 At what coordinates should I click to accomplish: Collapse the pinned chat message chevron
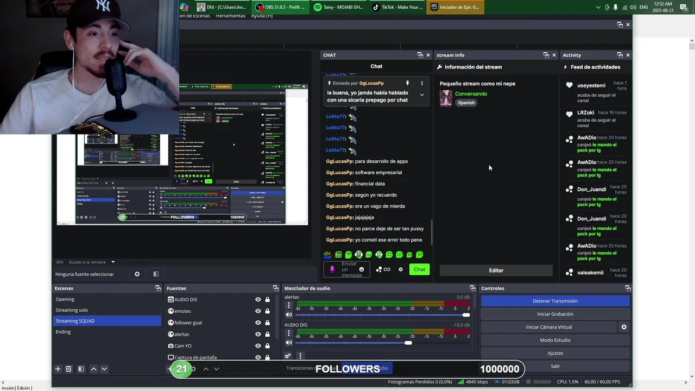422,94
